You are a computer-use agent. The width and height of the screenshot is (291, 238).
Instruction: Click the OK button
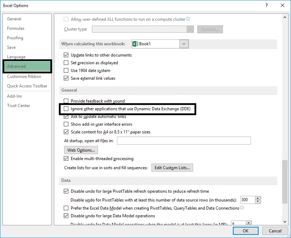246,231
